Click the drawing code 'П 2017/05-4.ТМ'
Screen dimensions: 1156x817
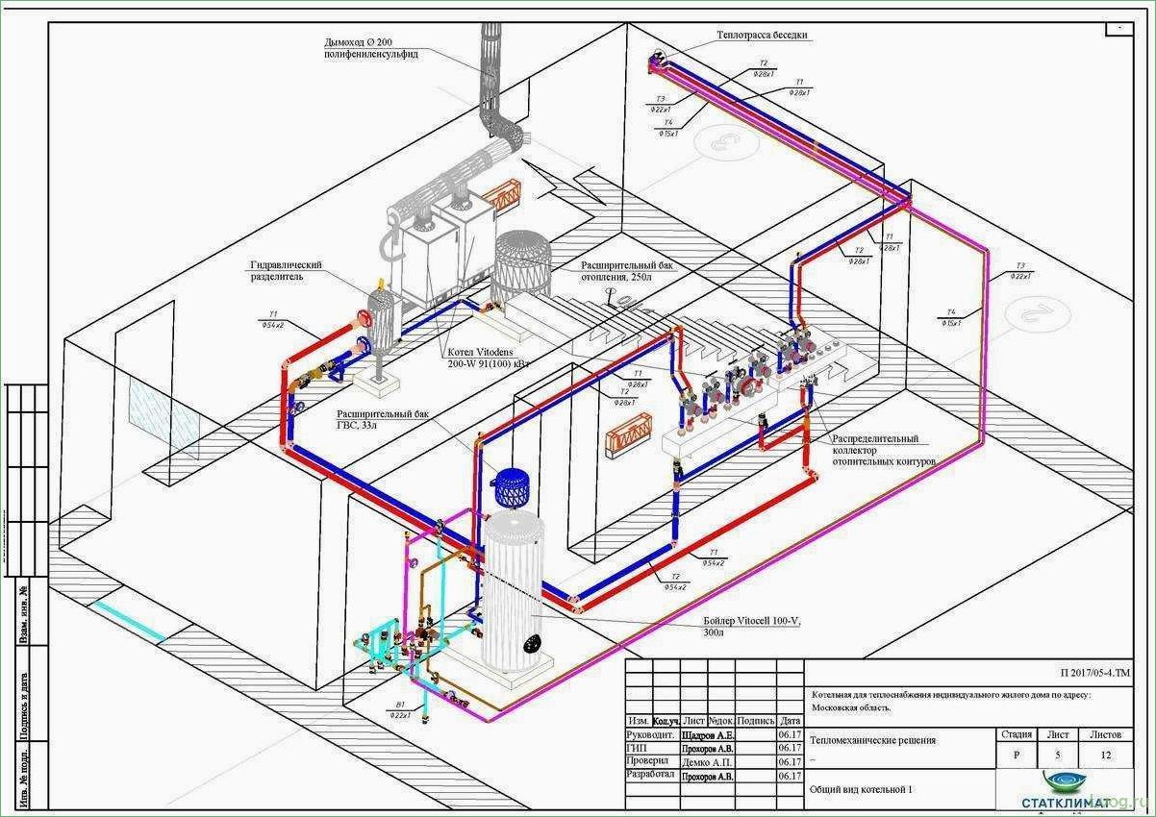coord(1096,675)
